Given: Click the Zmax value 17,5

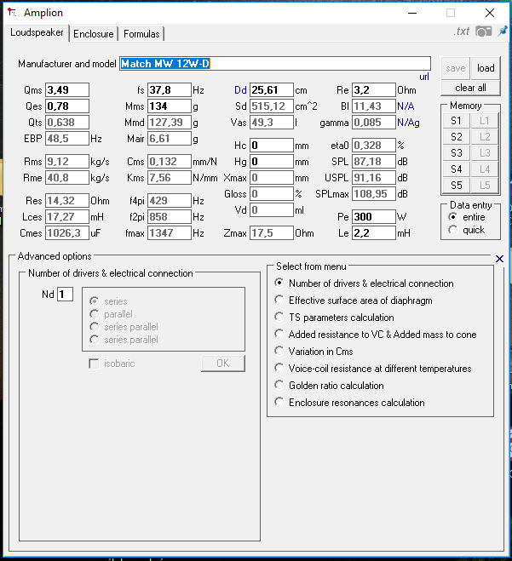Looking at the screenshot, I should 272,233.
